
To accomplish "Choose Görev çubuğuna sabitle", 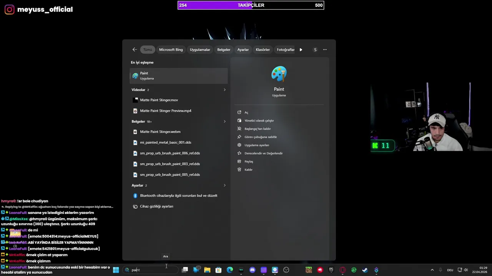I will (x=261, y=137).
